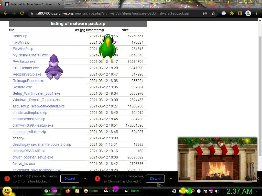Open the Setup_WinThruster_2021.exe link
262x196 pixels.
pos(36,93)
